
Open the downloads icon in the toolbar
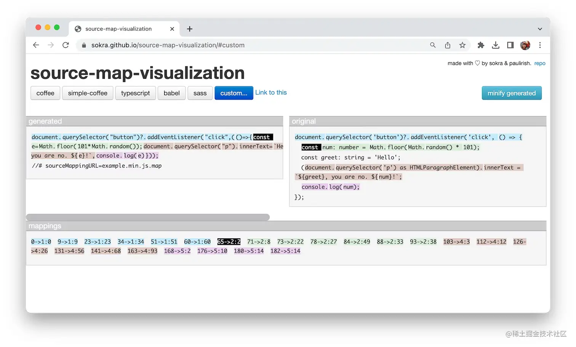click(x=495, y=45)
